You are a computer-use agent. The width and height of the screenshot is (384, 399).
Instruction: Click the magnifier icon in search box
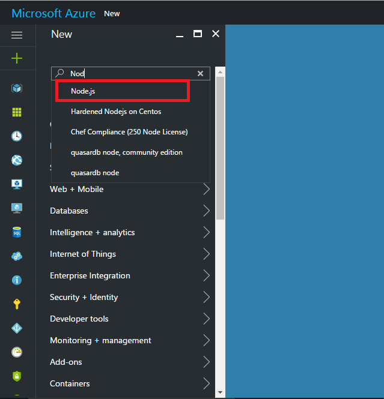60,73
